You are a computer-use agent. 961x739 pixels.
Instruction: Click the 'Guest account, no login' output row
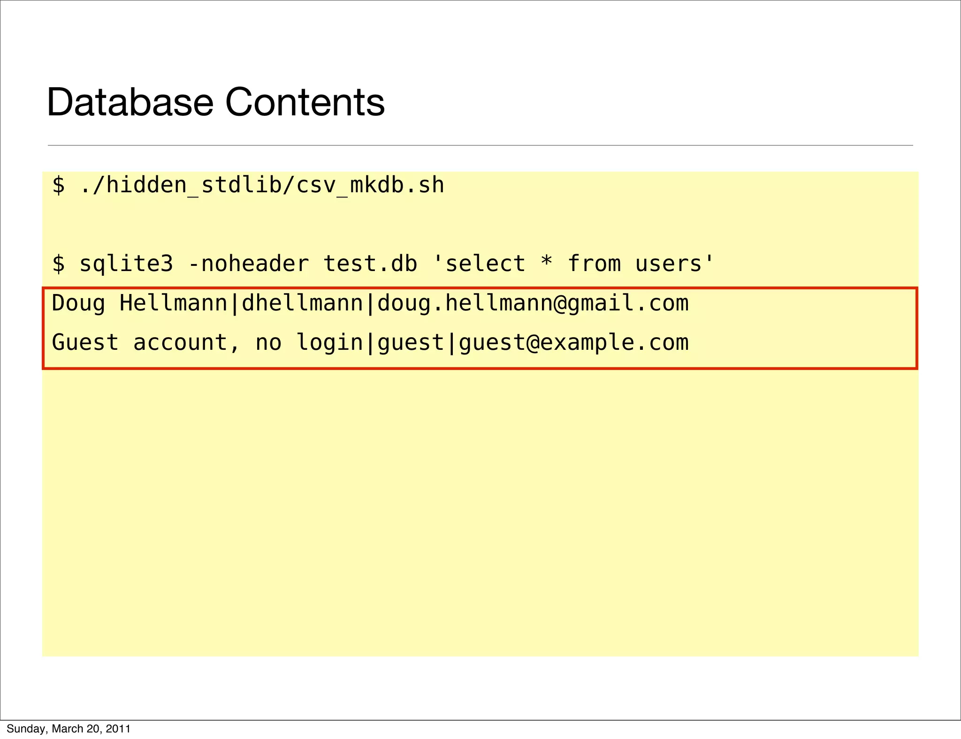(370, 343)
